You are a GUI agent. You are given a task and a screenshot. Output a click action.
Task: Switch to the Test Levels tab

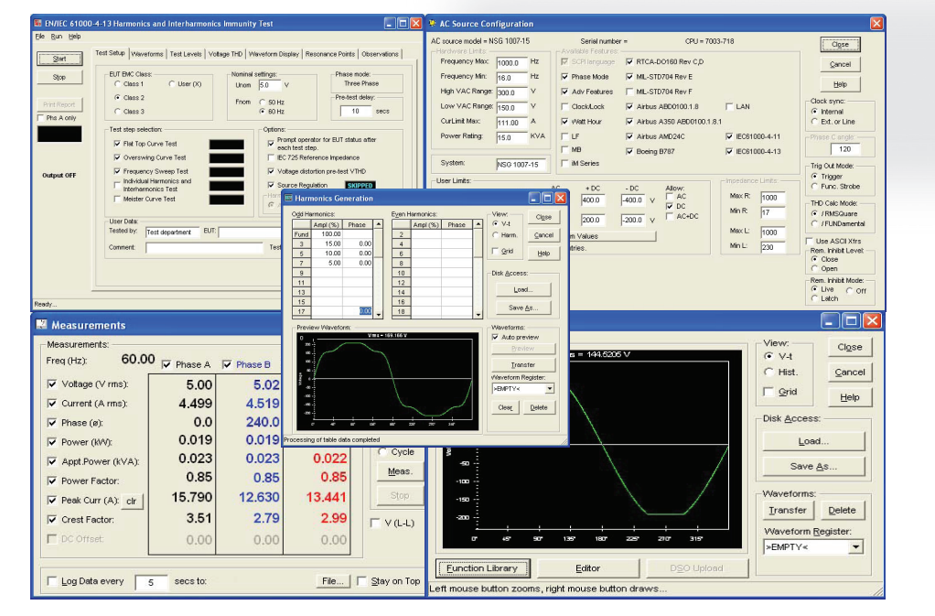coord(186,54)
